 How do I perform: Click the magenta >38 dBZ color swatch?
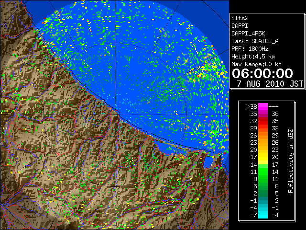(263, 106)
